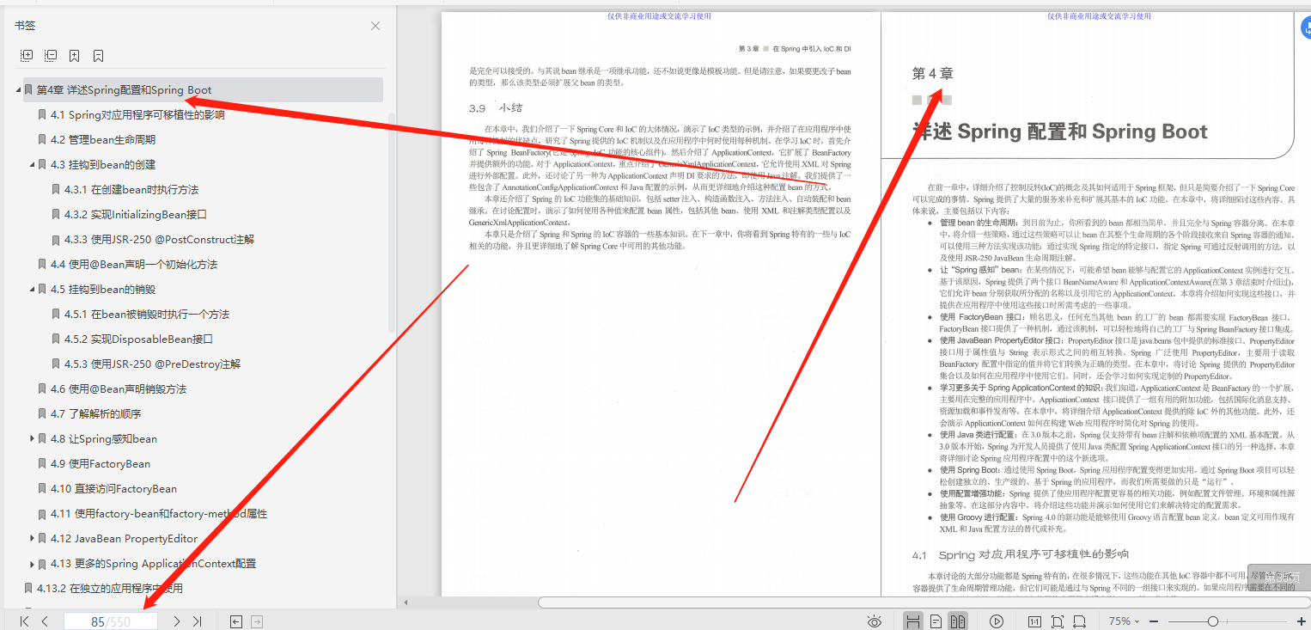Image resolution: width=1311 pixels, height=630 pixels.
Task: Open bookmark 4.5.3 @PreDestroy注解
Action: pos(153,364)
